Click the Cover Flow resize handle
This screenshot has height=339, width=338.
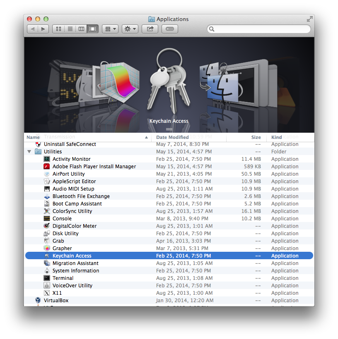tap(169, 129)
